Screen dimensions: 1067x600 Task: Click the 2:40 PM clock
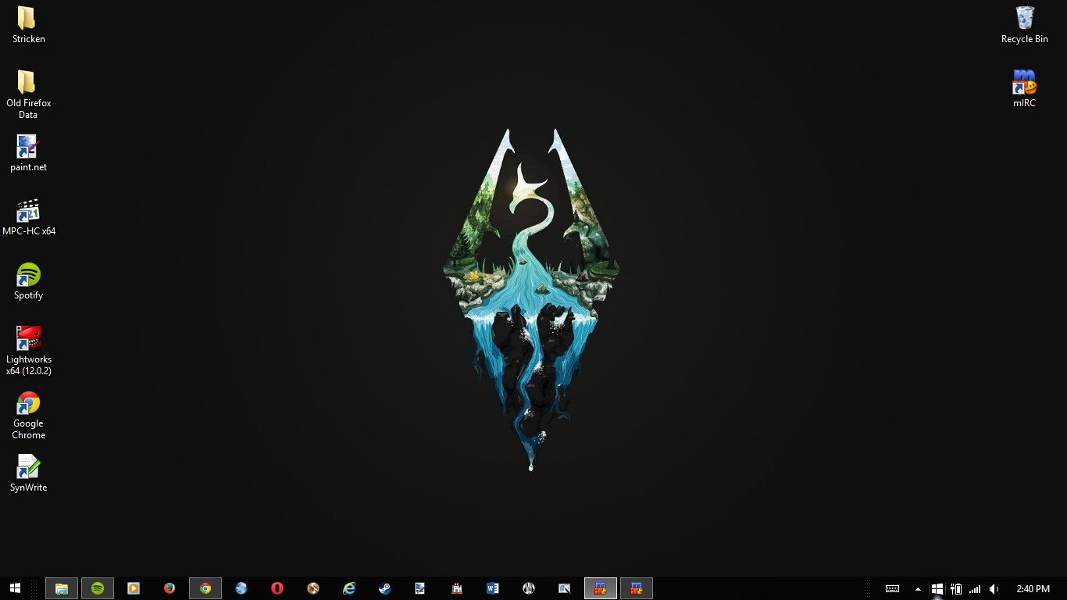point(1033,589)
